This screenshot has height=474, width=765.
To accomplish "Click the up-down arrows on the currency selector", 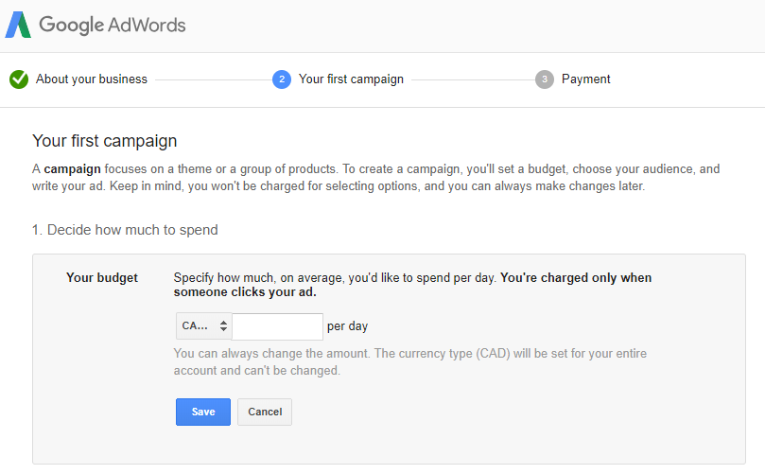I will pyautogui.click(x=223, y=326).
